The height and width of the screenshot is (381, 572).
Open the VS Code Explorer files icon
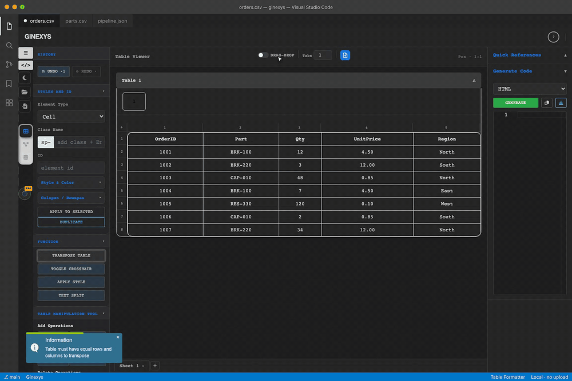pyautogui.click(x=9, y=26)
